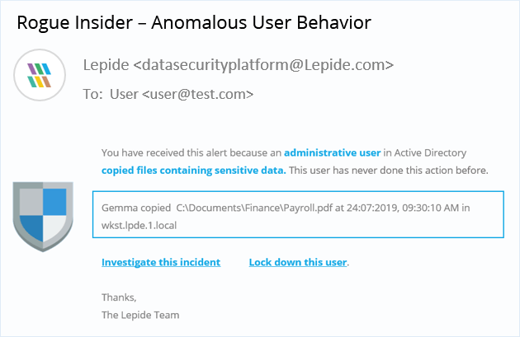The image size is (520, 337).
Task: Click the Lock down this user link
Action: coord(298,262)
